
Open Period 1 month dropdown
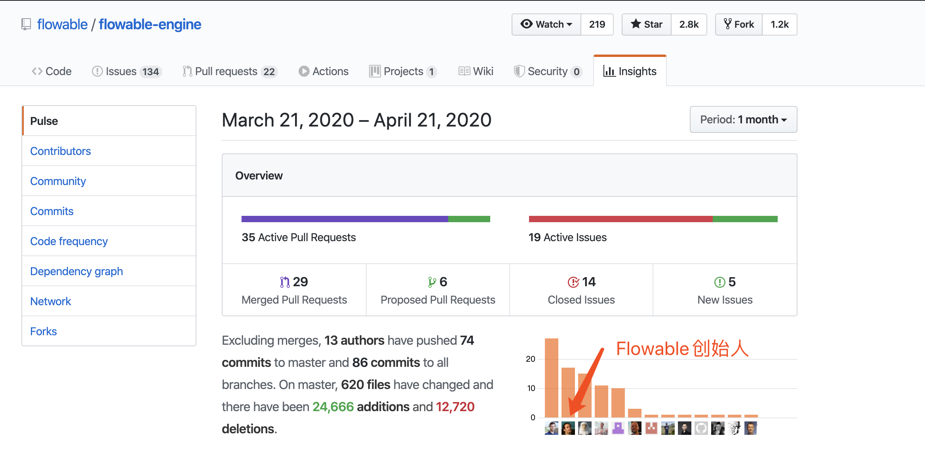743,119
